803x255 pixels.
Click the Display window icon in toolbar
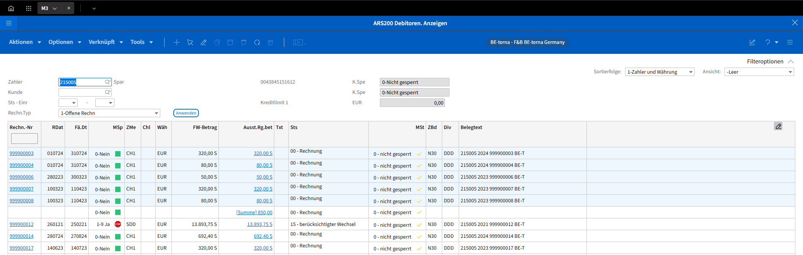pos(230,42)
